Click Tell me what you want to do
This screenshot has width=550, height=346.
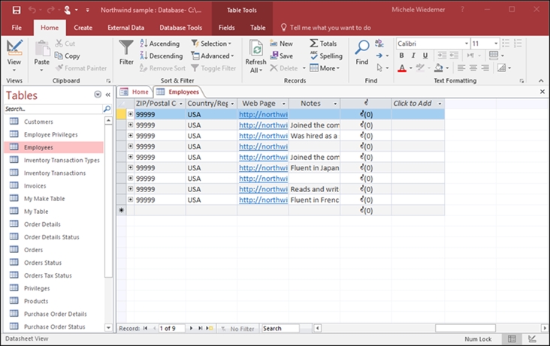[x=330, y=28]
